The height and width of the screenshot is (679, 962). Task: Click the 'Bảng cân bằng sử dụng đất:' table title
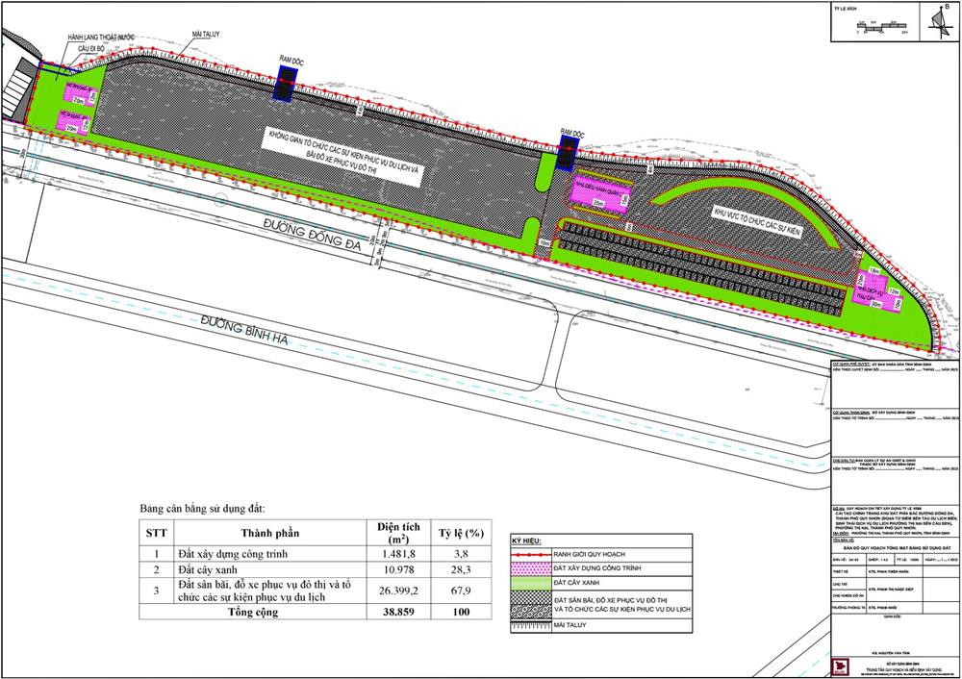(201, 509)
